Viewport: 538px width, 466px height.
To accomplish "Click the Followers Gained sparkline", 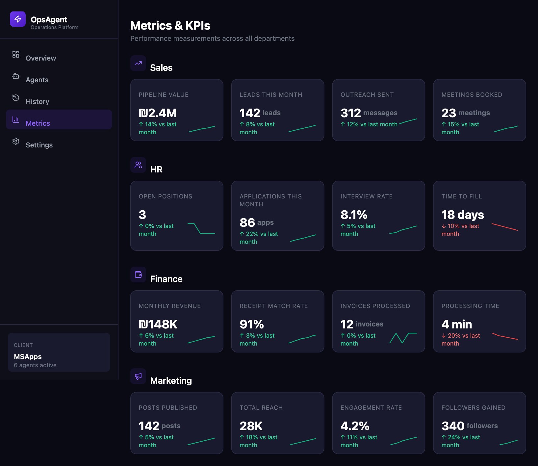I will 508,442.
